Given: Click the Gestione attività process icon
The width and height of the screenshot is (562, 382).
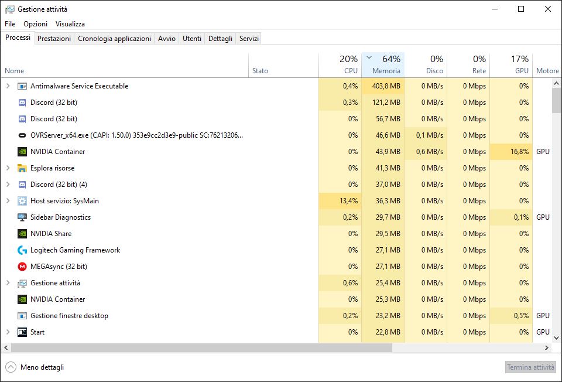Looking at the screenshot, I should click(x=22, y=284).
